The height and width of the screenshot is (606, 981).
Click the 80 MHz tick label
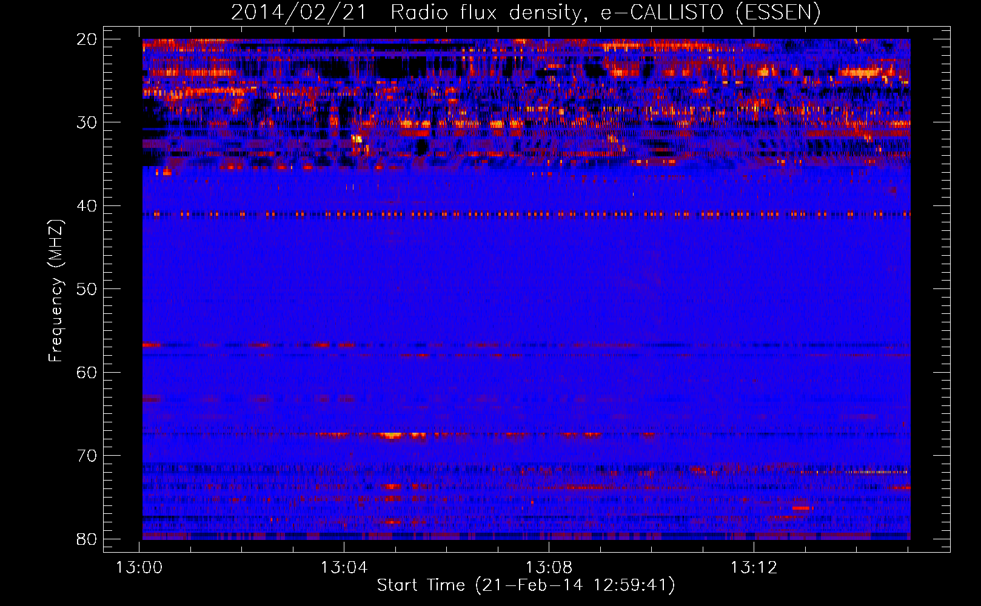87,539
